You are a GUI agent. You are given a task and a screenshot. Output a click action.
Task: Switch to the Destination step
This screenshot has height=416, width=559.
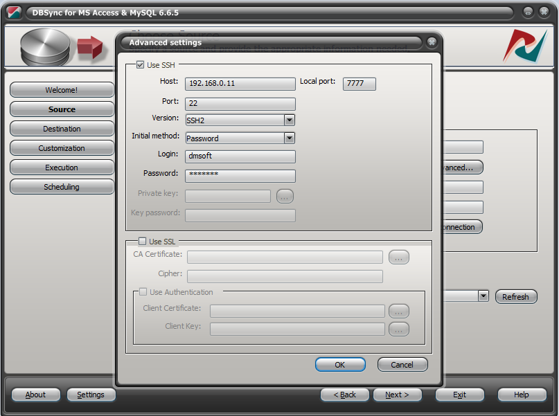(62, 129)
